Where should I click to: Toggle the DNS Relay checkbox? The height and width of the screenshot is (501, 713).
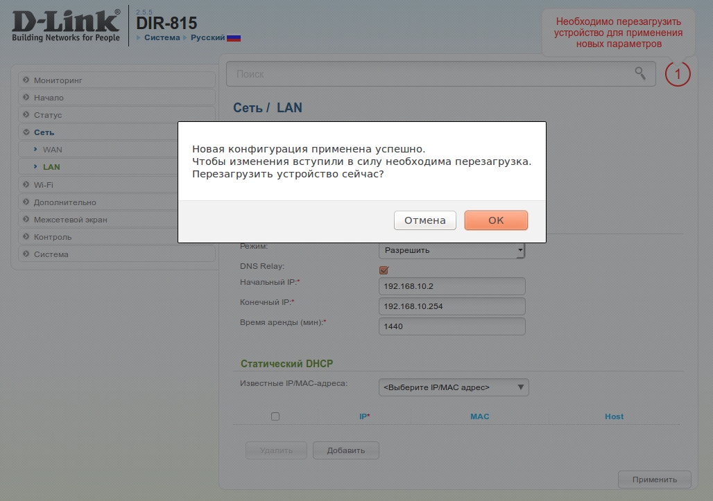384,270
